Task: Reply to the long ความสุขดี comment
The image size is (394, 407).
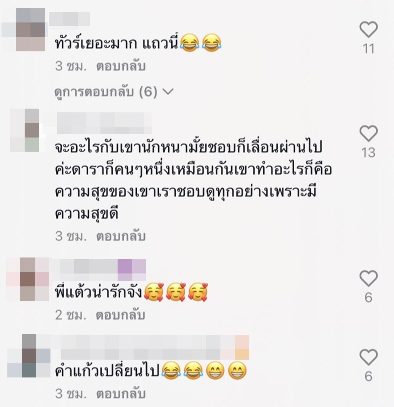Action: (121, 236)
